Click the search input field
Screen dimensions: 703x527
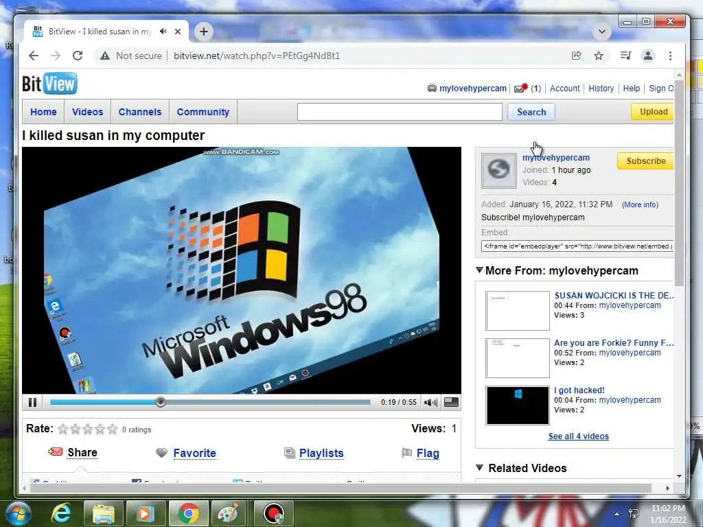click(x=400, y=112)
